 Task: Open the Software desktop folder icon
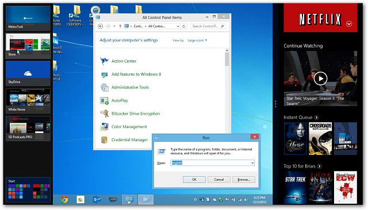[x=75, y=16]
